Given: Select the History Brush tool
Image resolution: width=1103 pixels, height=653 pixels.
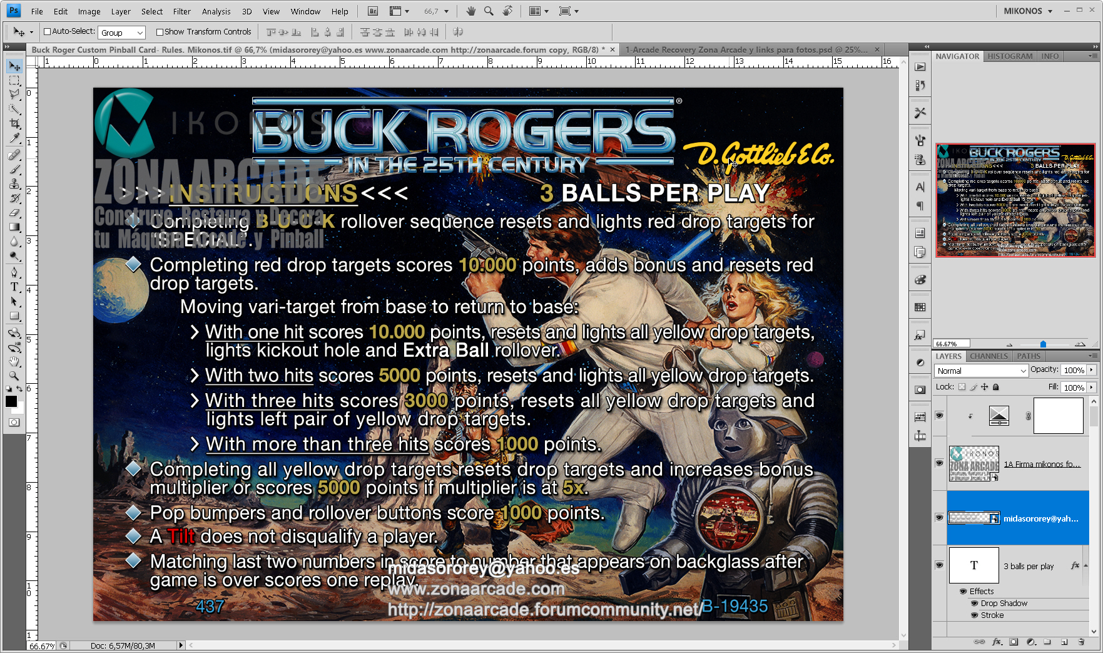Looking at the screenshot, I should (14, 198).
